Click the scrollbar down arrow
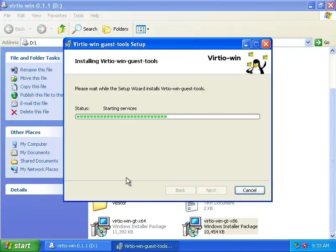Screen dimensions: 336x252 click(332, 236)
